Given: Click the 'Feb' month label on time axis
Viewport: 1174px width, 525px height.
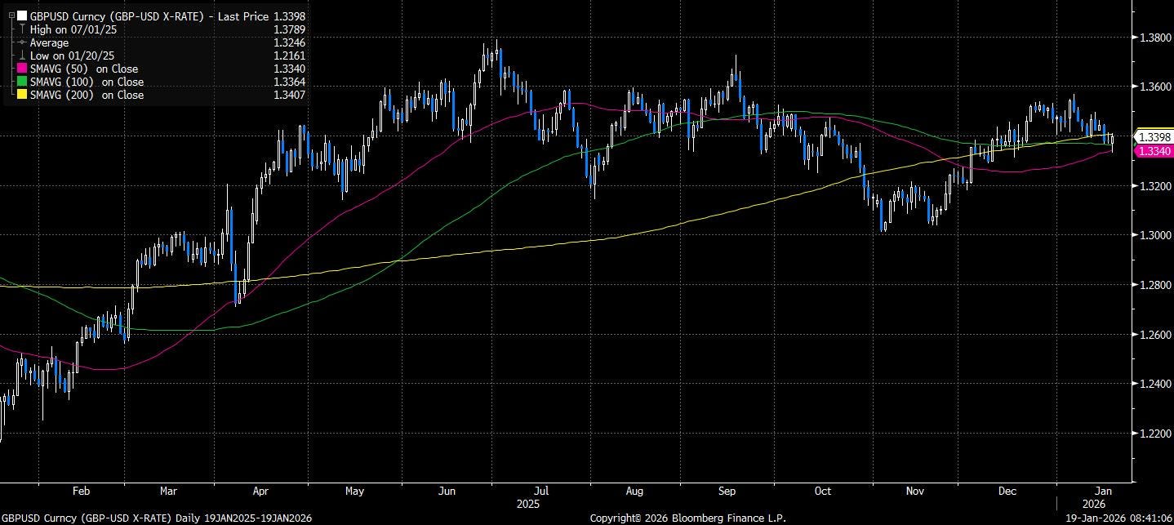Looking at the screenshot, I should click(81, 492).
